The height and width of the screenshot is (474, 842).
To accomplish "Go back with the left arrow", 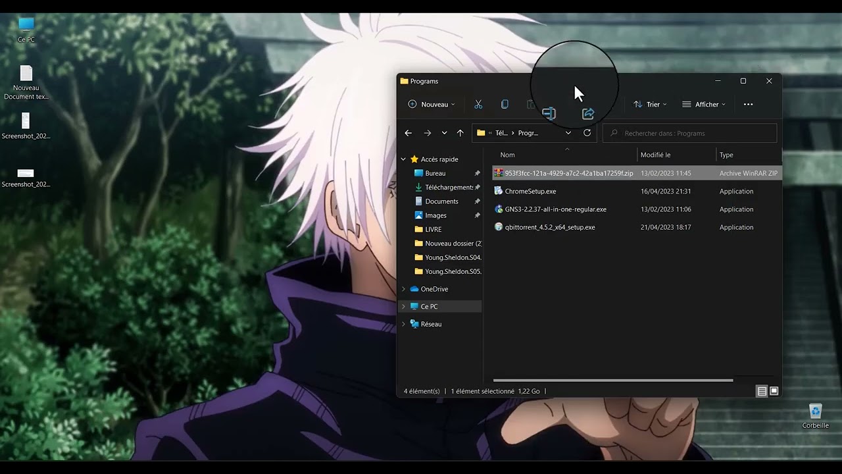I will pos(408,133).
